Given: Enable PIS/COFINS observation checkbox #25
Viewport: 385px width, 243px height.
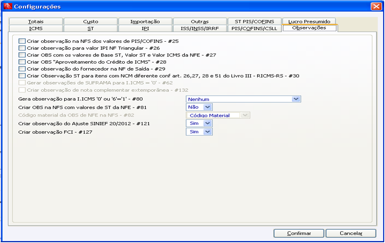Looking at the screenshot, I should click(x=22, y=41).
